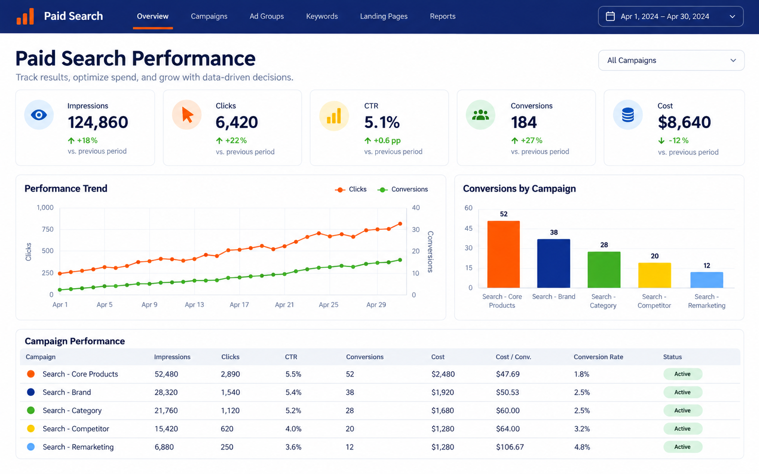
Task: Sort table by Conversion Rate column header
Action: [x=598, y=357]
